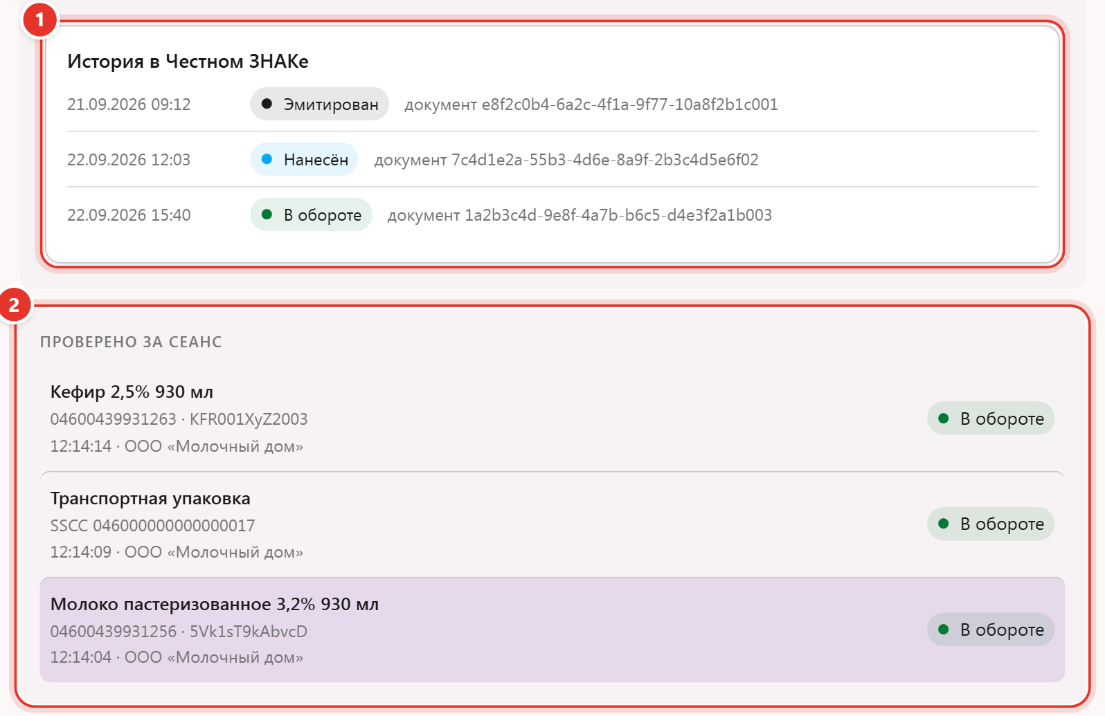This screenshot has height=716, width=1105.
Task: Click the "В обороте" badge in the history list
Action: click(311, 214)
